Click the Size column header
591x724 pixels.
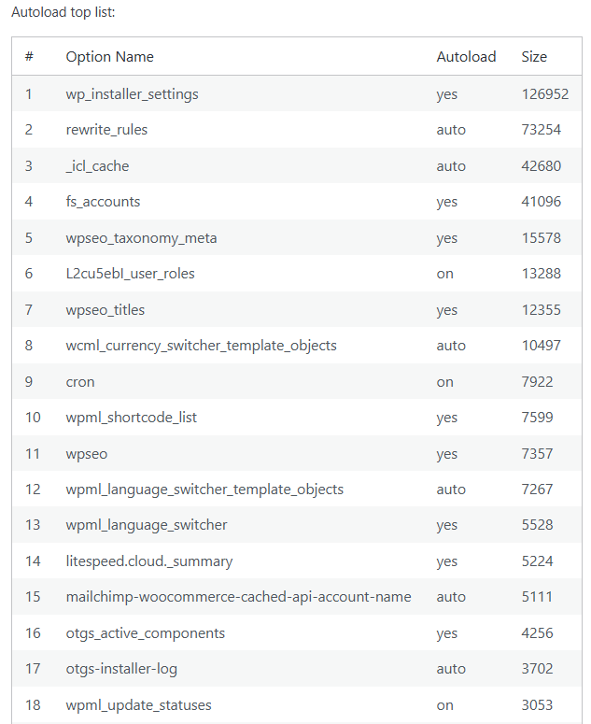tap(534, 57)
